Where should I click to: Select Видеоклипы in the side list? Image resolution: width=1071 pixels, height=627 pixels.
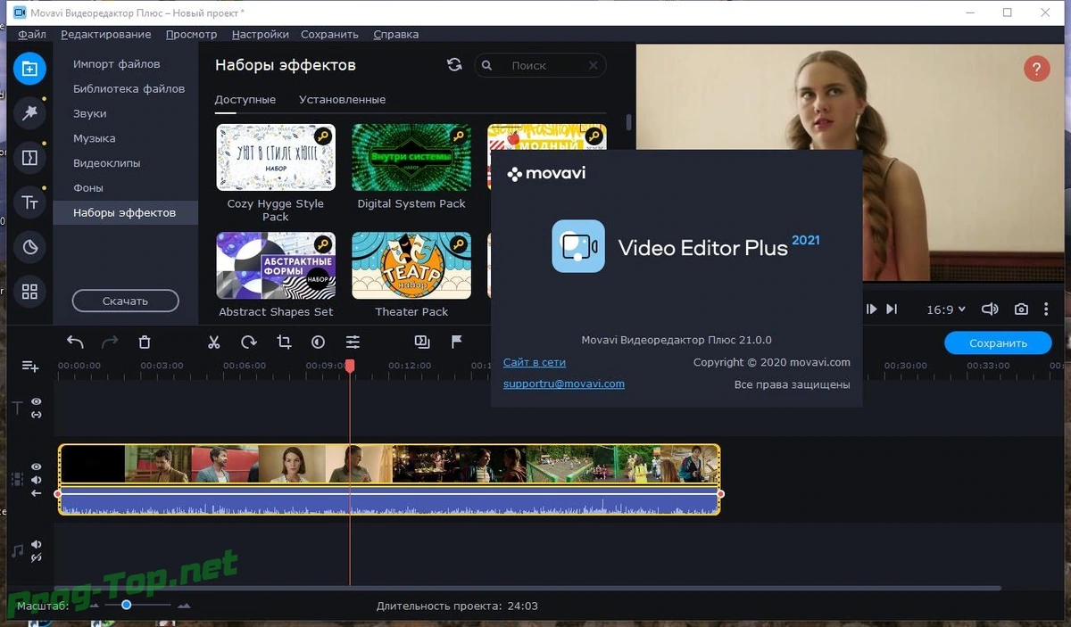point(125,163)
